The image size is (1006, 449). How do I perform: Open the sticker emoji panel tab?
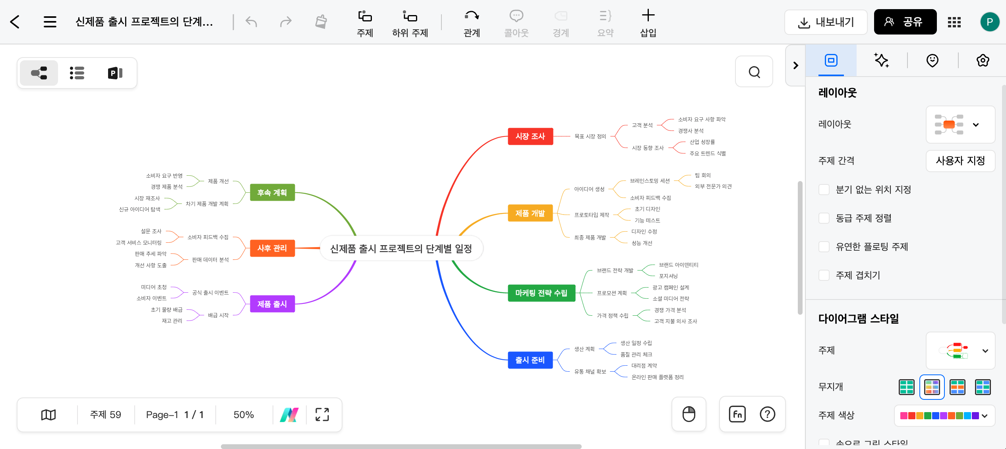932,61
